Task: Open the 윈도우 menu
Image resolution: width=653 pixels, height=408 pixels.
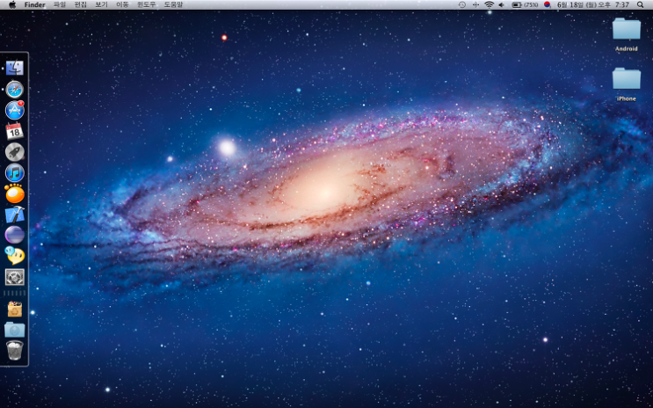Action: click(x=146, y=5)
